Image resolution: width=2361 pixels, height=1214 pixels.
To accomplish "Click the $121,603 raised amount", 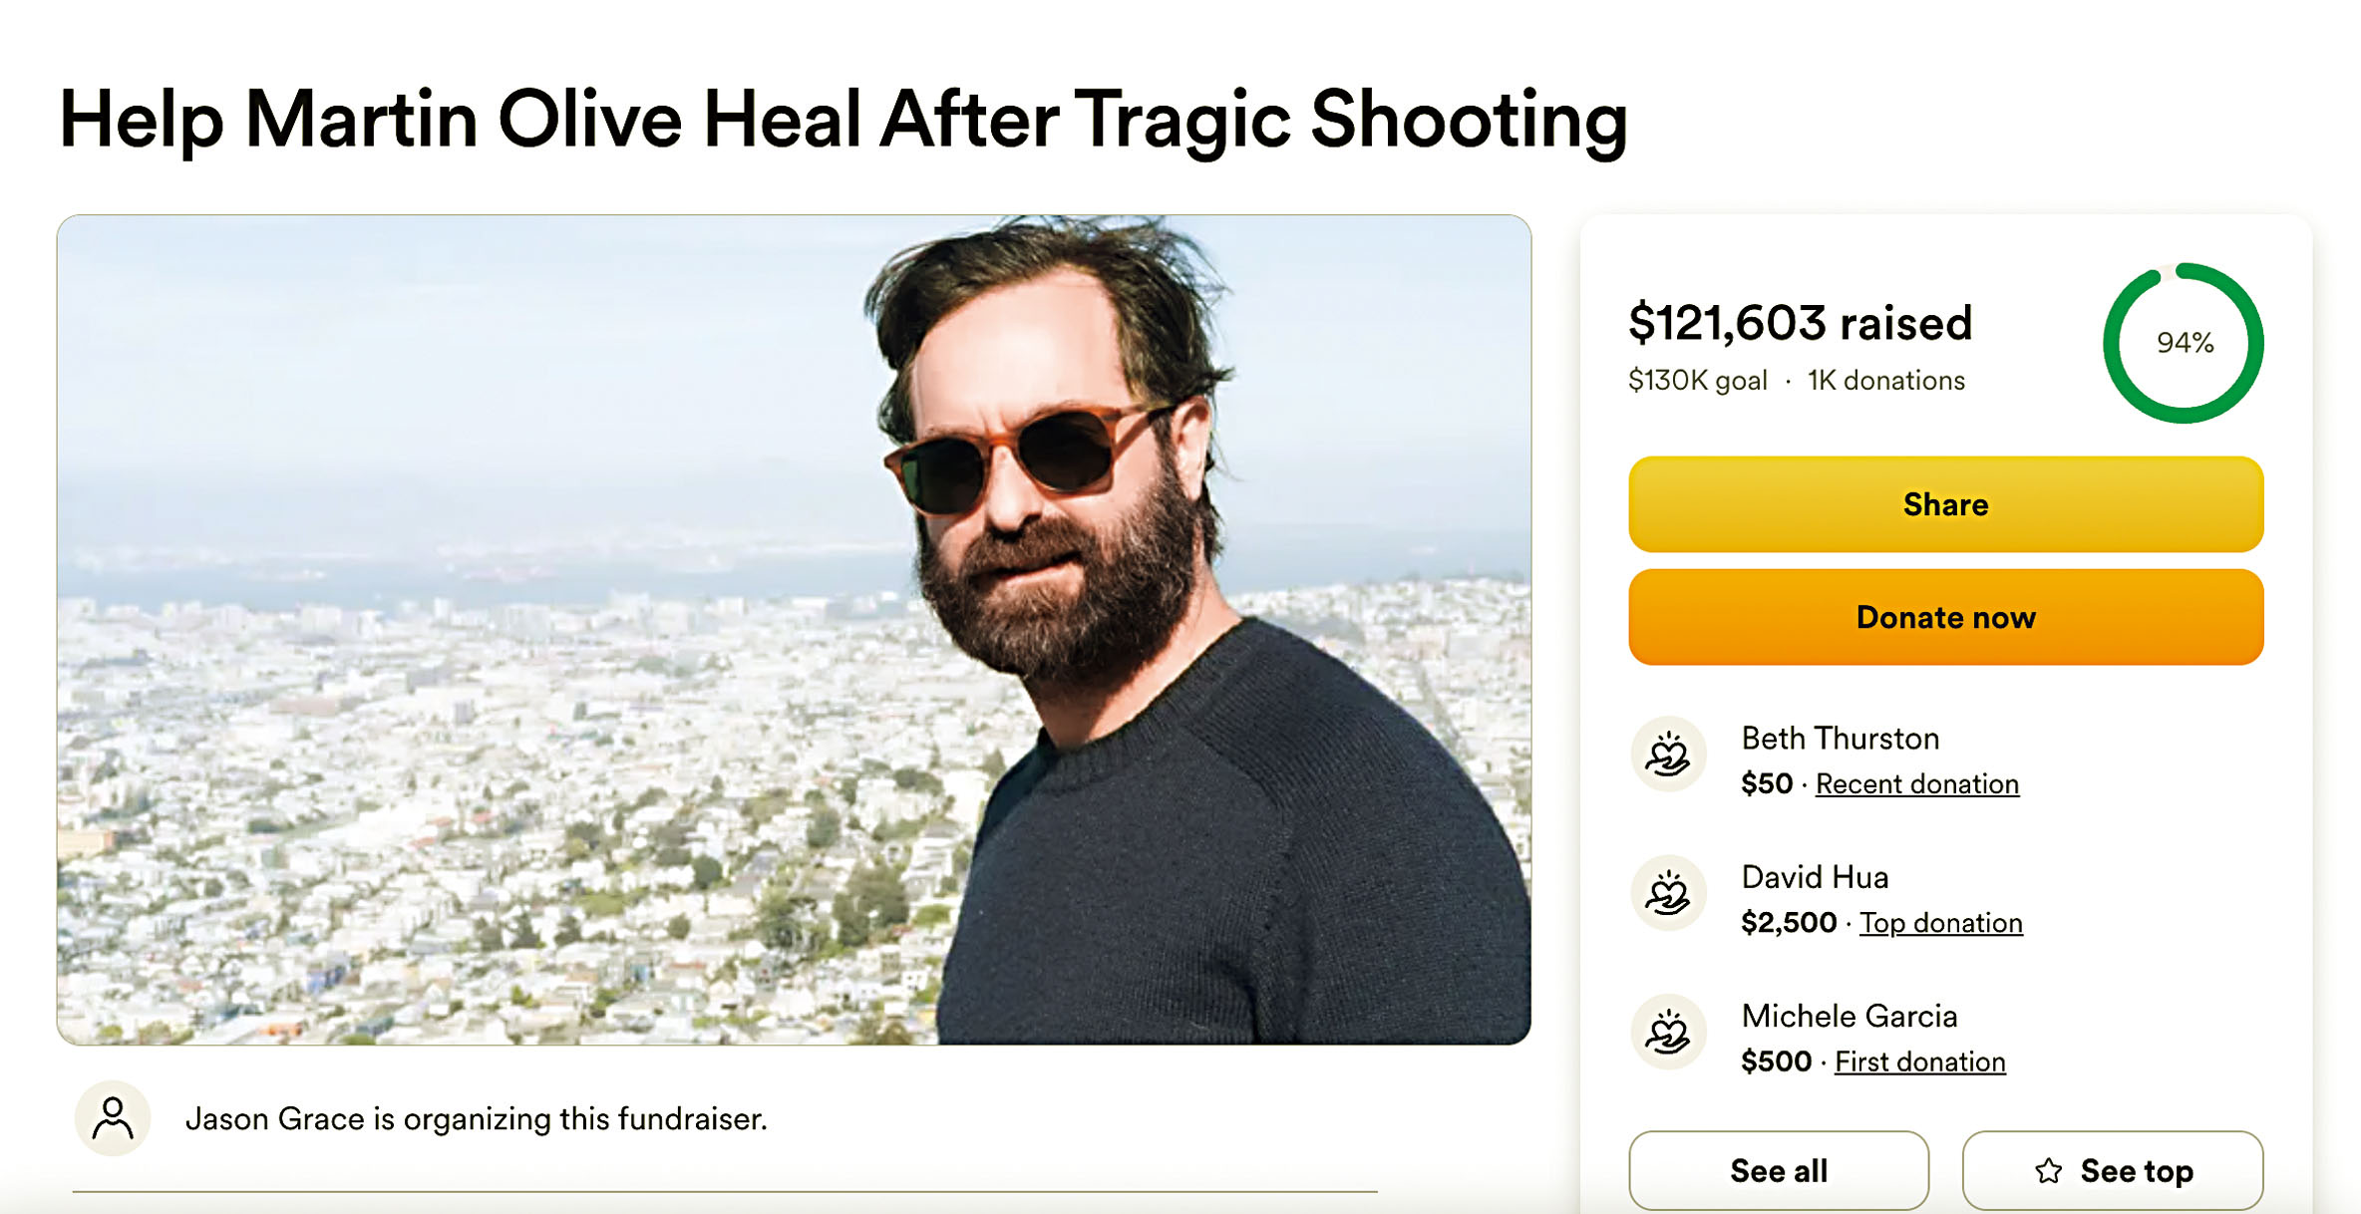I will pos(1800,323).
